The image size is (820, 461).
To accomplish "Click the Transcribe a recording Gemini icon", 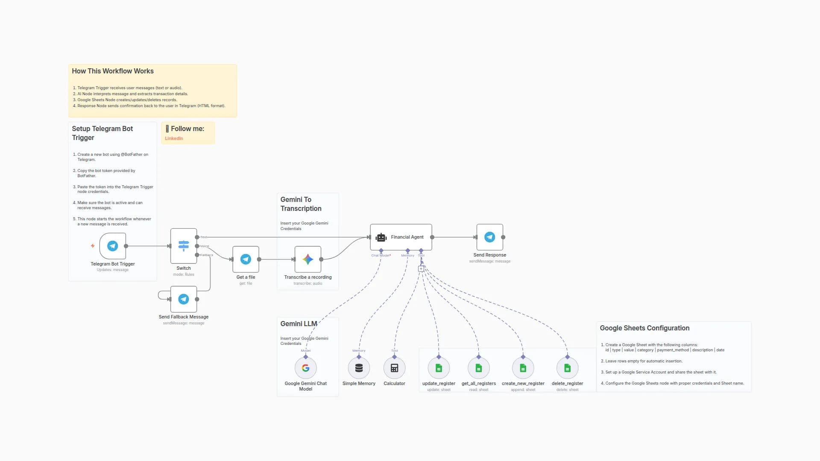I will (308, 259).
